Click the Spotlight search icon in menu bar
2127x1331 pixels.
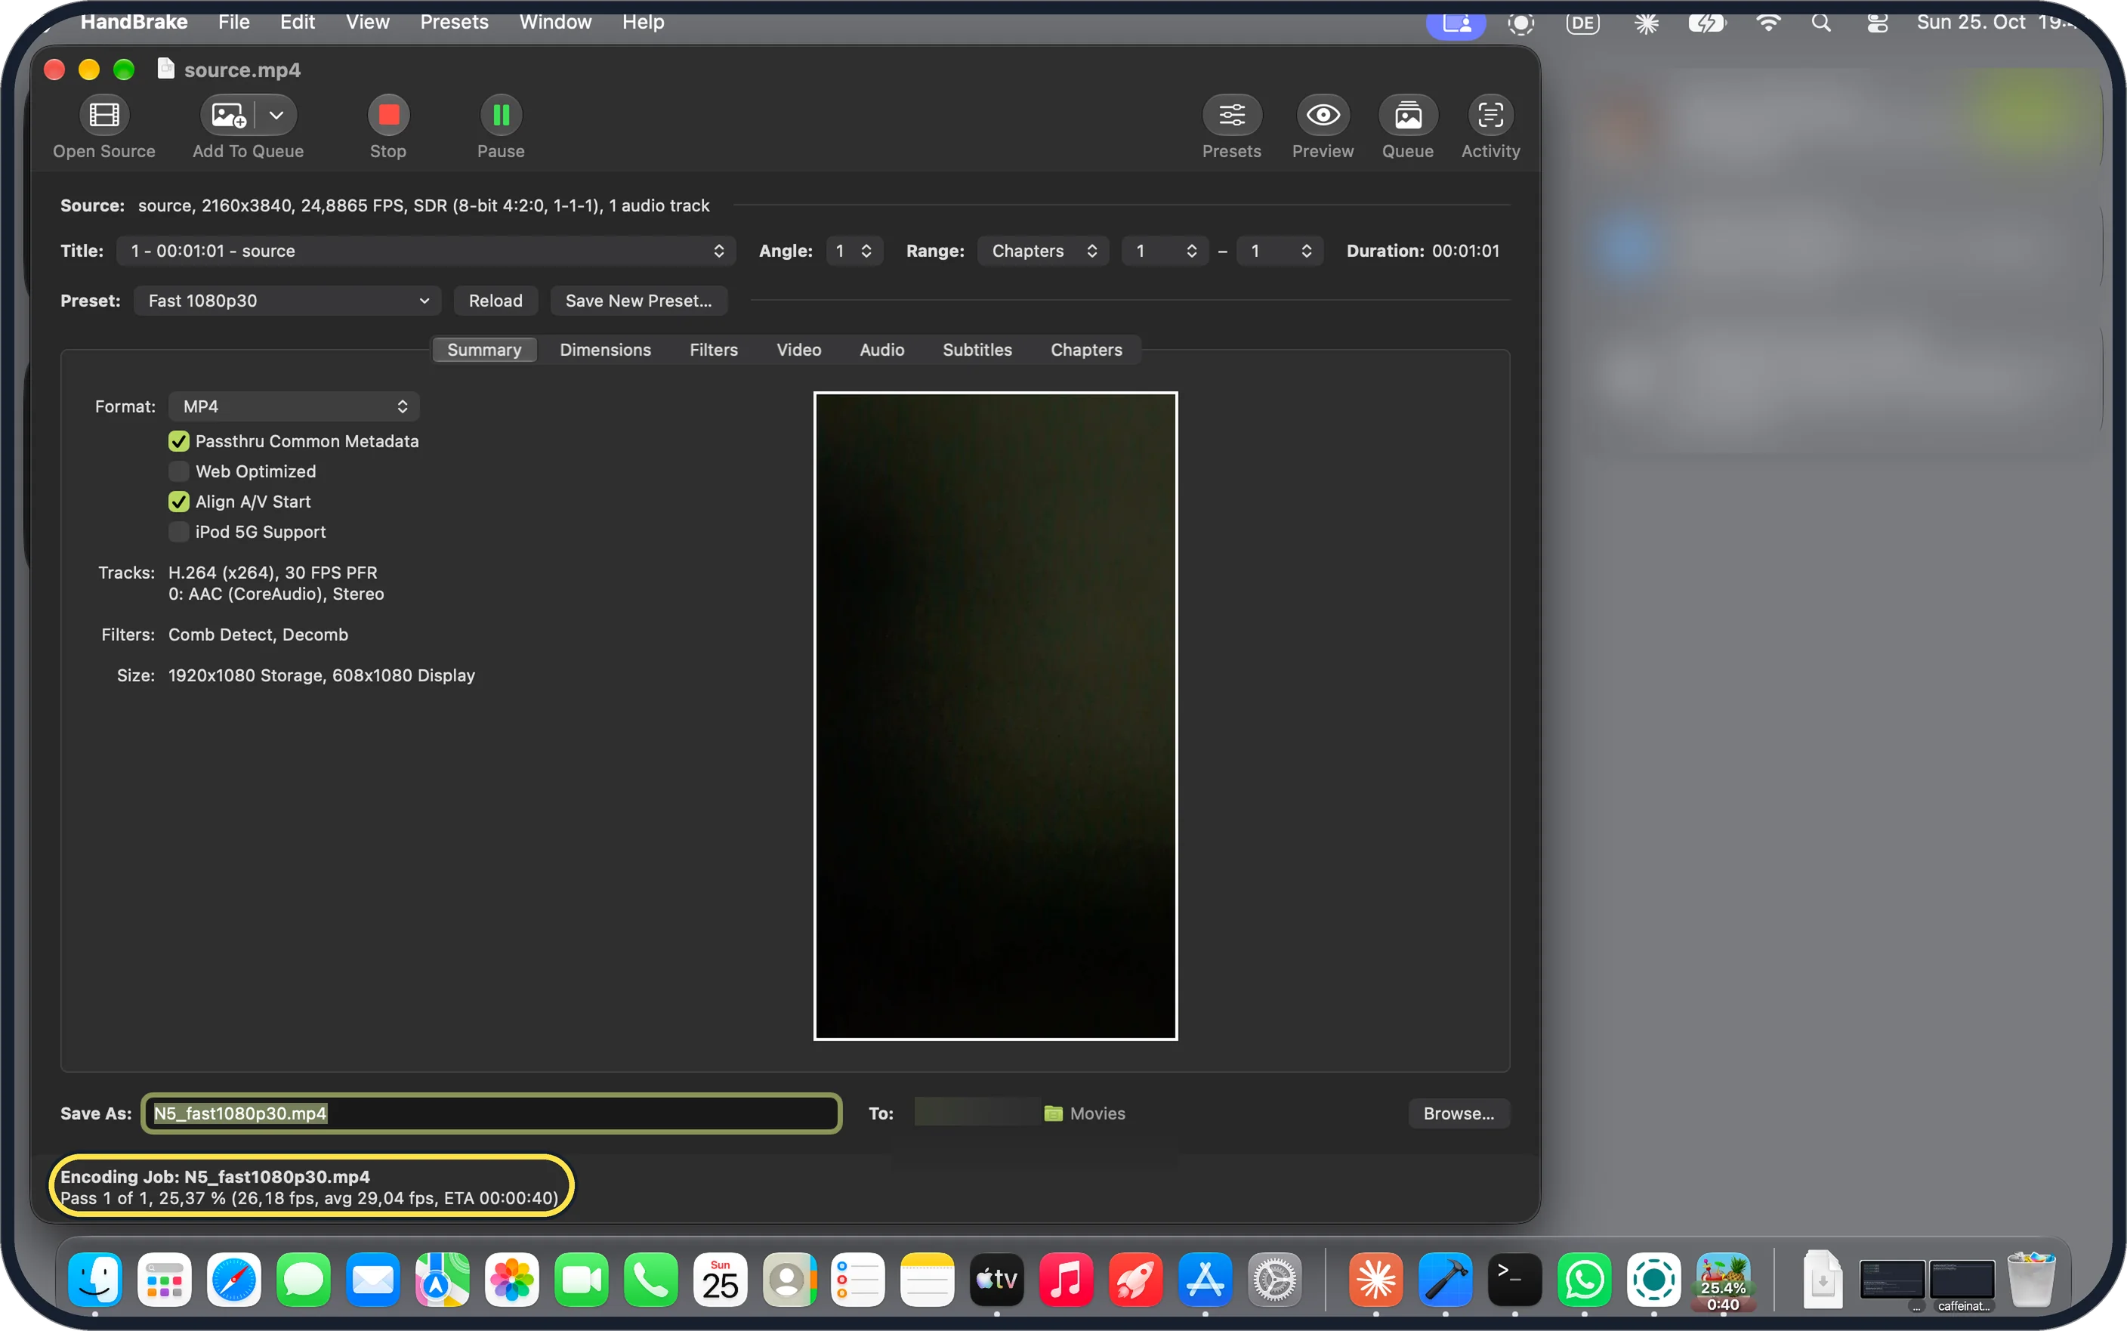[1821, 23]
